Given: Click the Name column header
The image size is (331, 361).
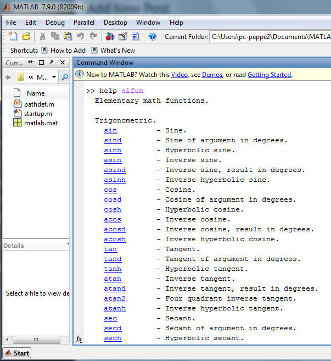Looking at the screenshot, I should (36, 93).
